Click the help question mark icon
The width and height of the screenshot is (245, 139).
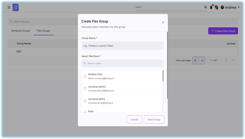[222, 7]
